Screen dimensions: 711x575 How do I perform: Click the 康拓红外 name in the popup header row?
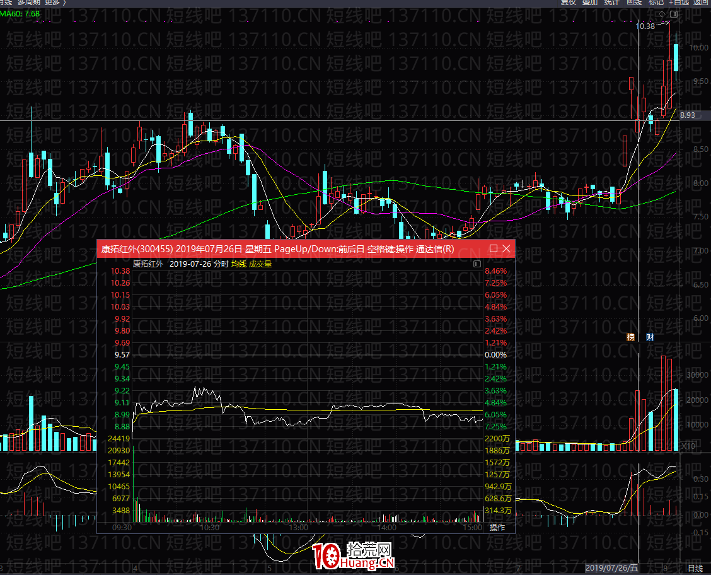pos(148,264)
